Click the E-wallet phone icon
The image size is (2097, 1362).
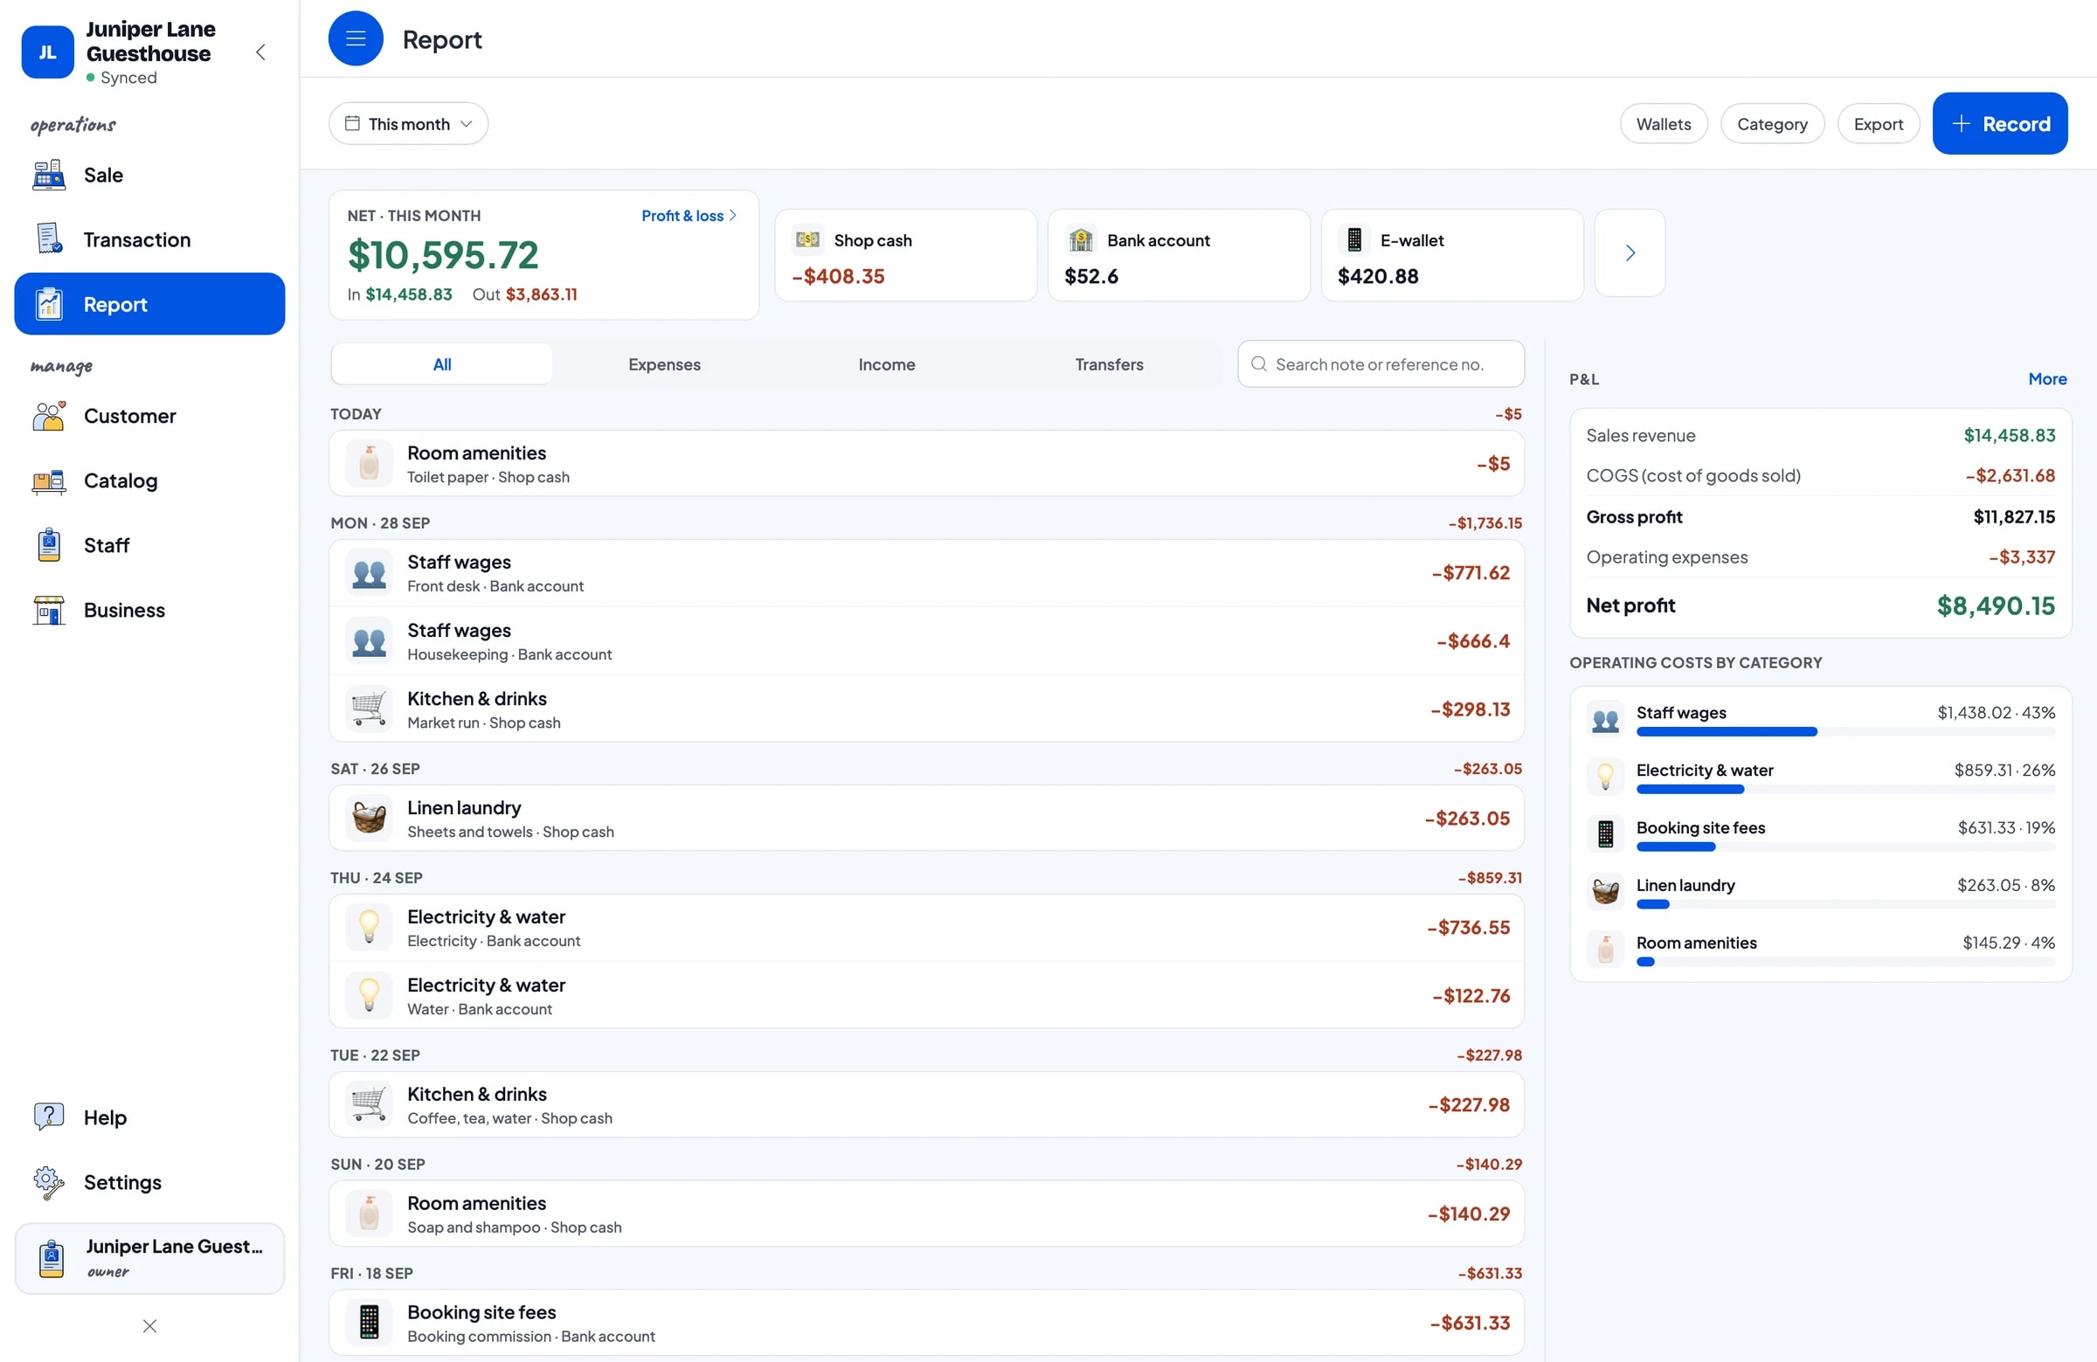(x=1354, y=239)
